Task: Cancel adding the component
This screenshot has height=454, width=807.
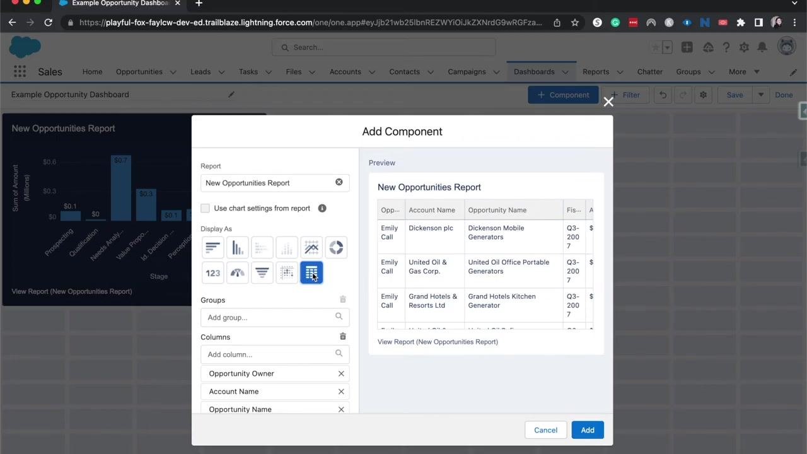Action: tap(545, 430)
